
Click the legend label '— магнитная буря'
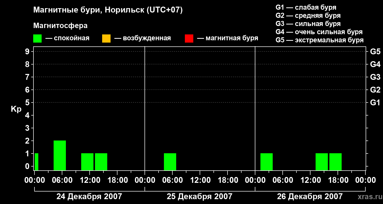pyautogui.click(x=228, y=39)
